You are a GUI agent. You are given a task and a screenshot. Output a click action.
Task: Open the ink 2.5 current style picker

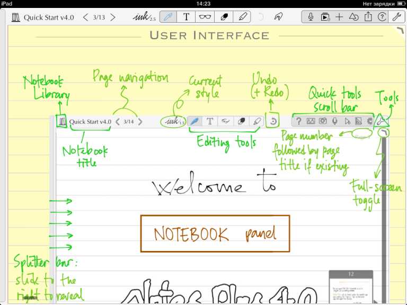tap(144, 17)
